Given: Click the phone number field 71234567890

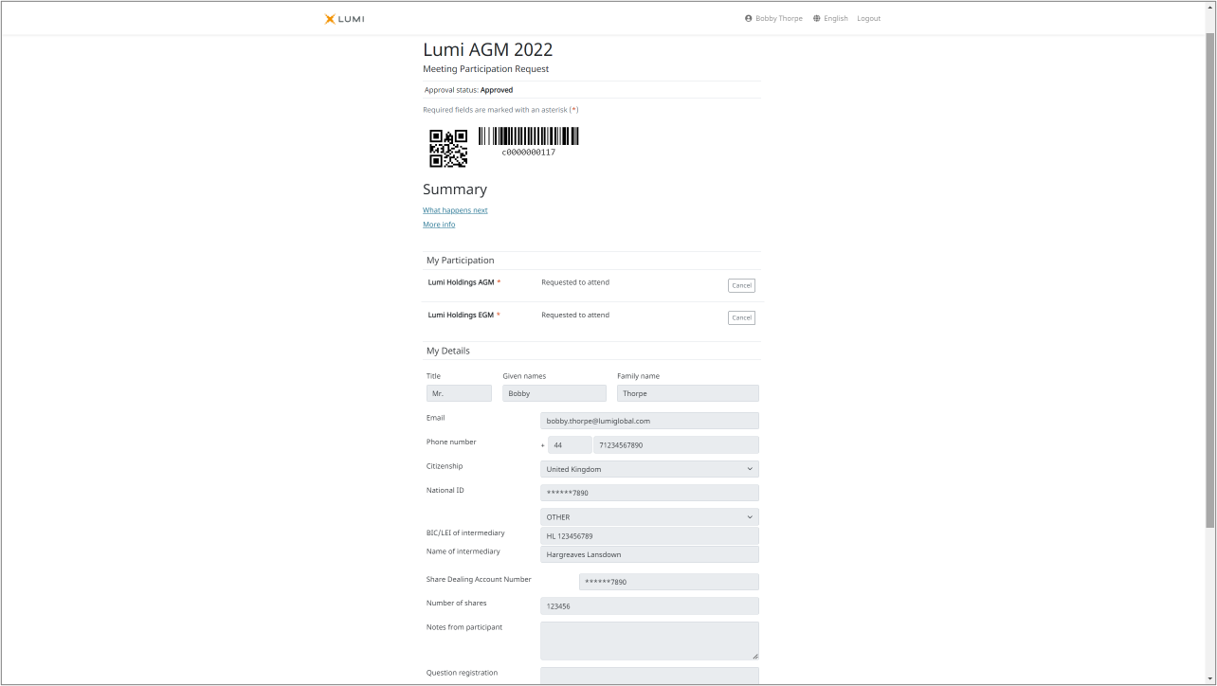Looking at the screenshot, I should (x=676, y=444).
